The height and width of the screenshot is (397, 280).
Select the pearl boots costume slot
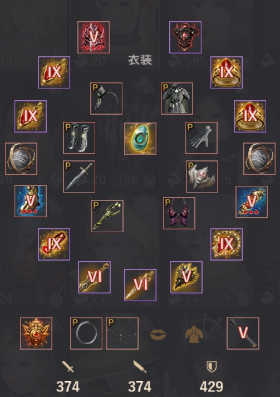click(x=79, y=138)
